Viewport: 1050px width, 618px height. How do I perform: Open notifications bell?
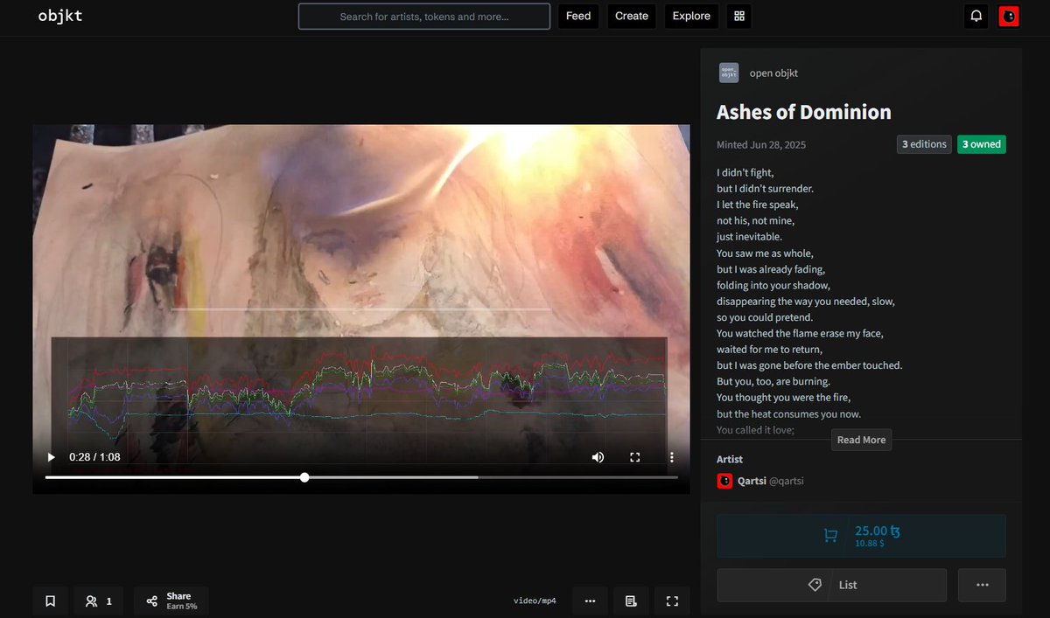point(976,16)
